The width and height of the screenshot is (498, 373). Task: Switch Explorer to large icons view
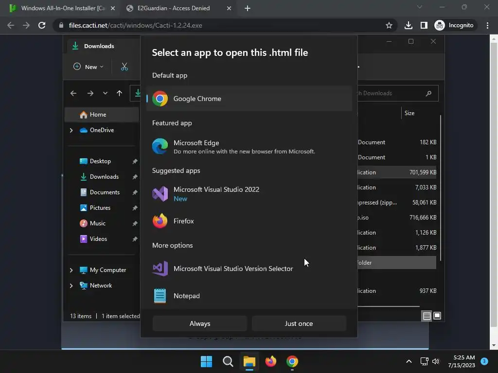(437, 316)
